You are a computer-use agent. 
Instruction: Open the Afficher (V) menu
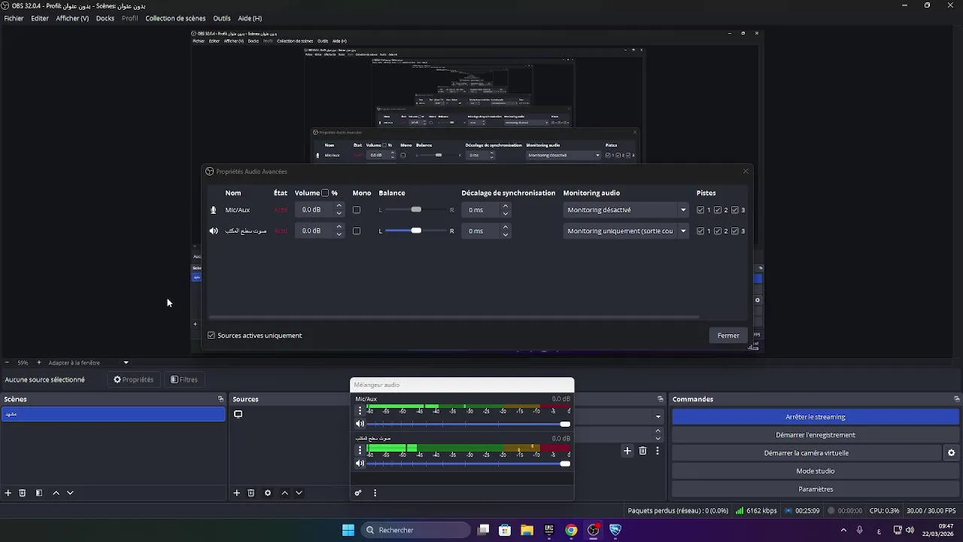[x=72, y=18]
